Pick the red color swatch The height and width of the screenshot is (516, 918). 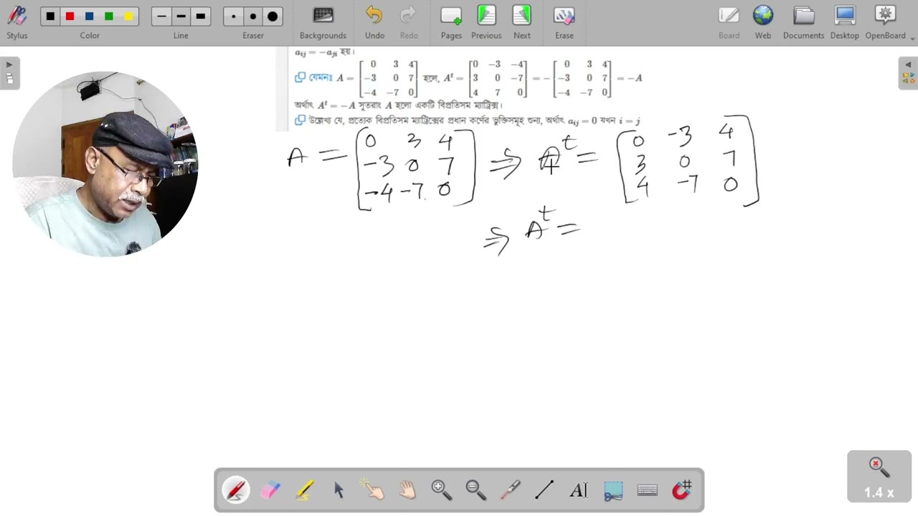pyautogui.click(x=70, y=16)
